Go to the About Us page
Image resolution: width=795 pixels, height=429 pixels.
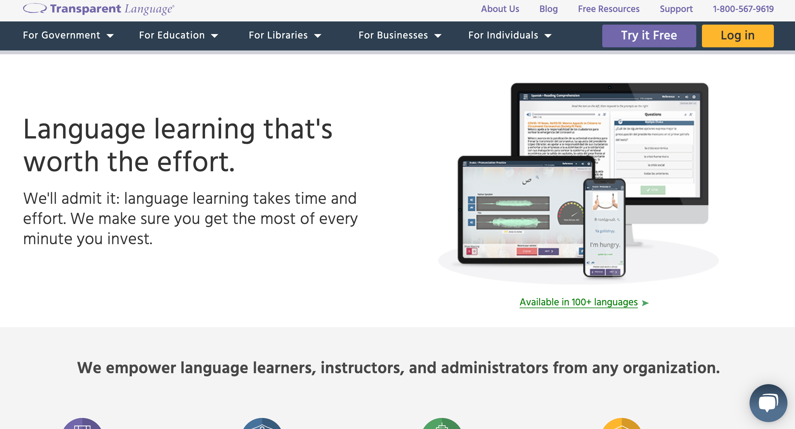click(x=500, y=9)
